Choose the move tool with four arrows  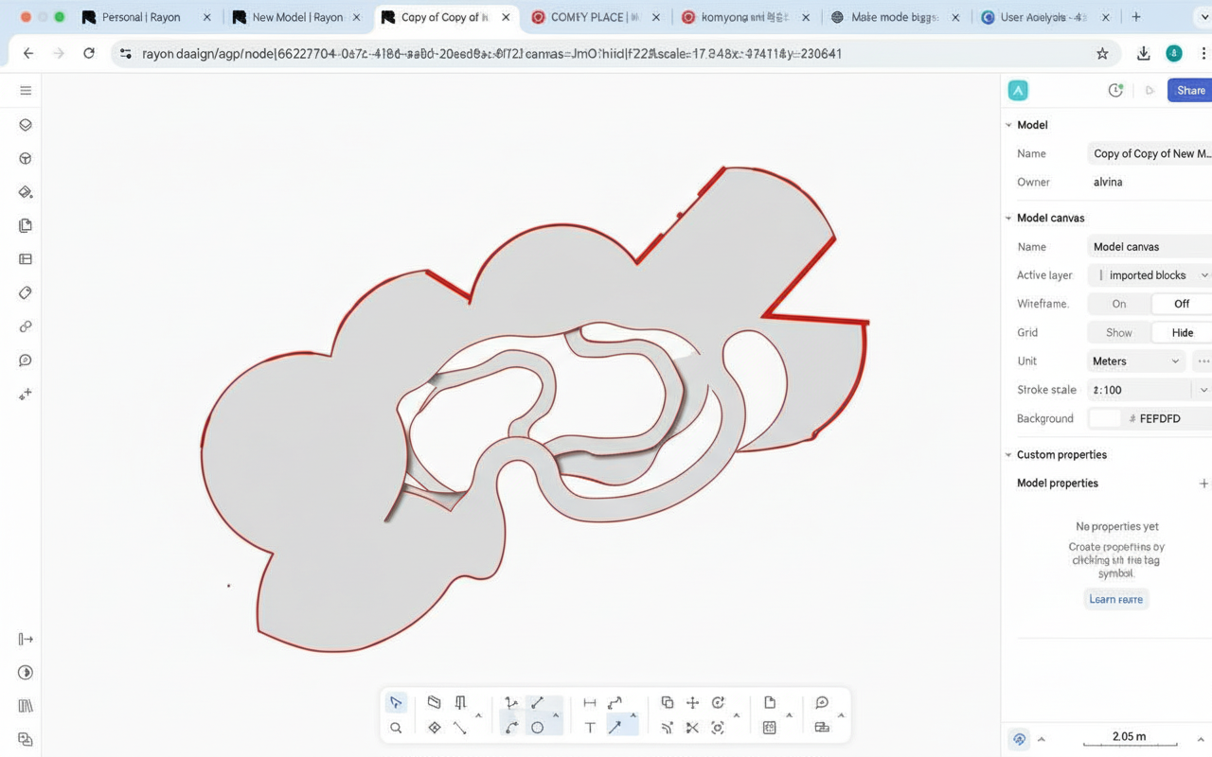[692, 702]
